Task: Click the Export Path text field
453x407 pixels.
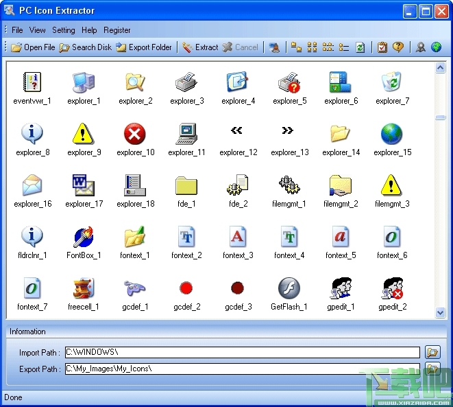Action: pyautogui.click(x=243, y=369)
